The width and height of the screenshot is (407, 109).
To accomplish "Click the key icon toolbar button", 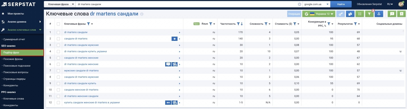I will click(341, 14).
